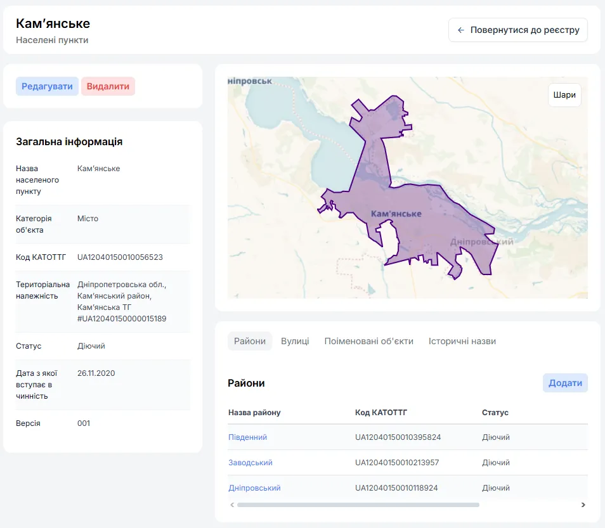Click Редагувати button
The image size is (605, 528).
click(47, 86)
